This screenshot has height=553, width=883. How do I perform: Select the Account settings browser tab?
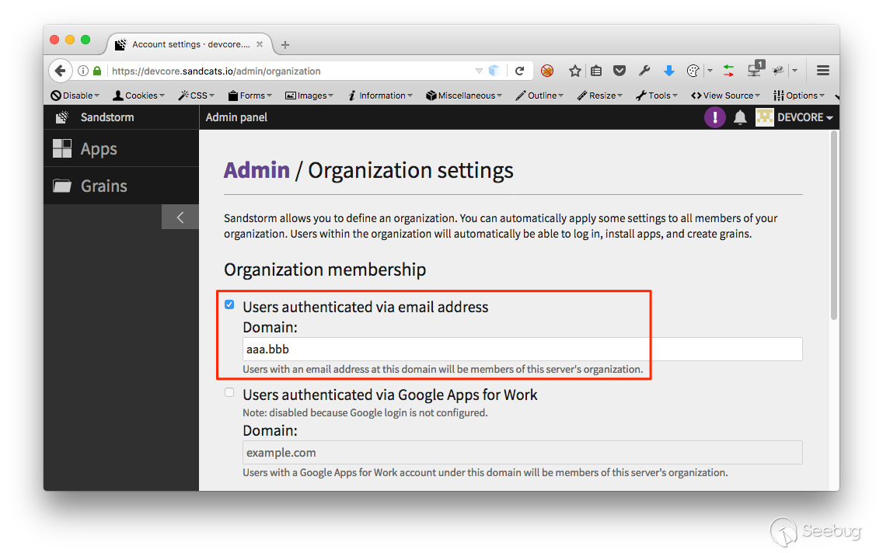tap(190, 43)
